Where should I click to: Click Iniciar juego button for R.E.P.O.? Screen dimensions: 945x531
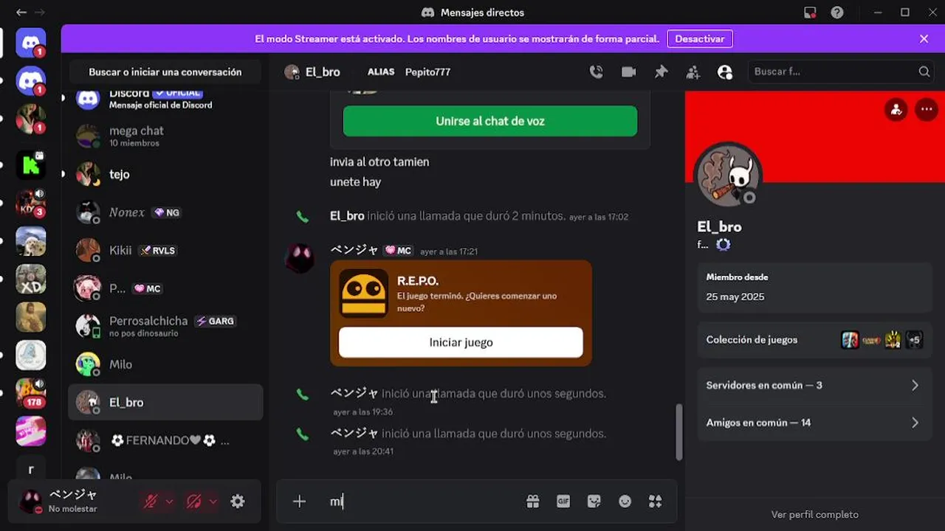click(461, 342)
